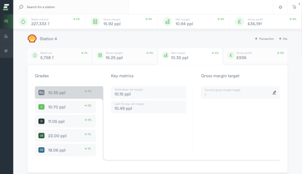Click the Search for a station field
This screenshot has height=174, width=302.
pos(75,7)
